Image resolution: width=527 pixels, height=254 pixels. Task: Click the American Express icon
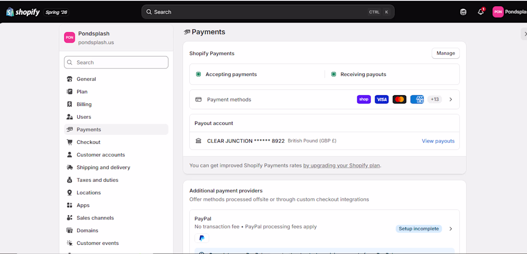click(x=417, y=99)
